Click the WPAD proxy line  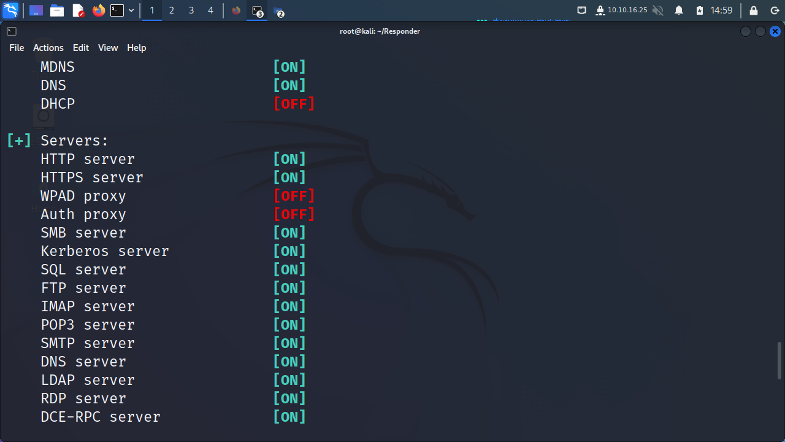point(83,196)
